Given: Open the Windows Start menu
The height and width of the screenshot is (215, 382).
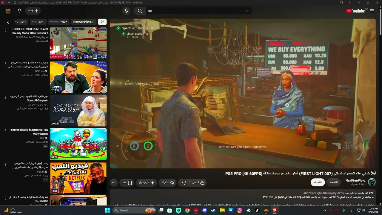Looking at the screenshot, I should (107, 210).
